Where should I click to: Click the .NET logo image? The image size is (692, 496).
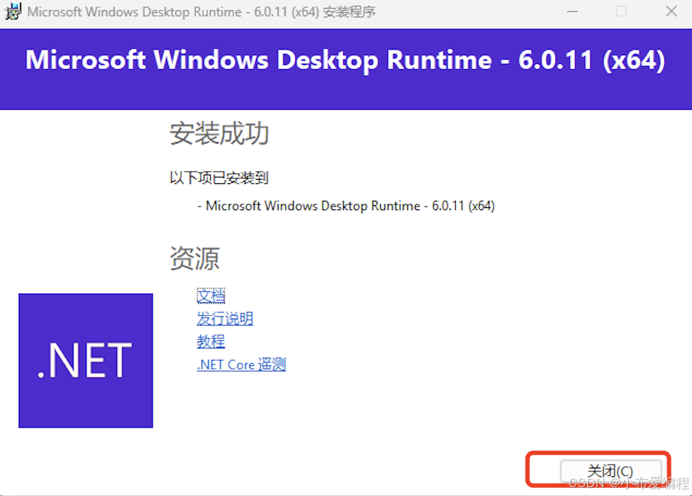click(86, 361)
